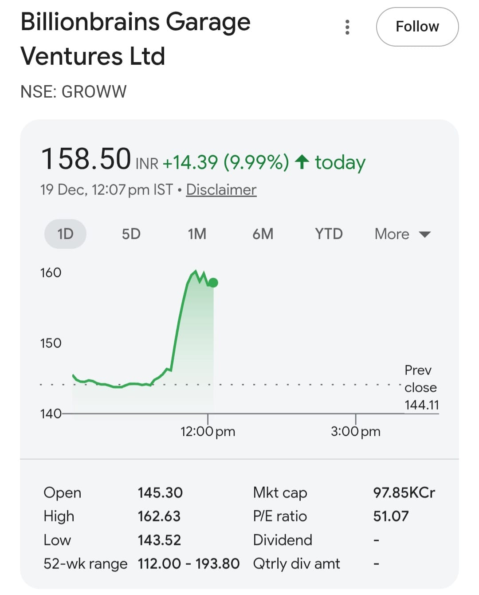Screen dimensions: 479x595
Task: Click the P/E ratio value 51.07
Action: pyautogui.click(x=391, y=516)
